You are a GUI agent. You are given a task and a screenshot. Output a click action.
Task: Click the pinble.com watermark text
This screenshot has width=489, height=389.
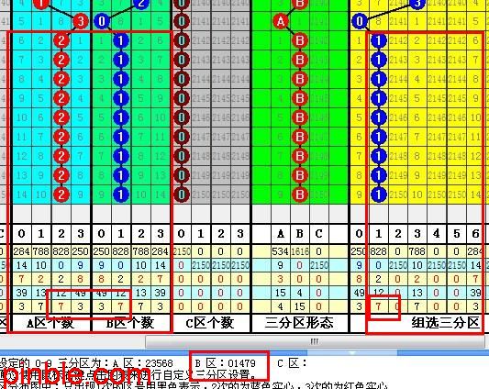pos(75,375)
